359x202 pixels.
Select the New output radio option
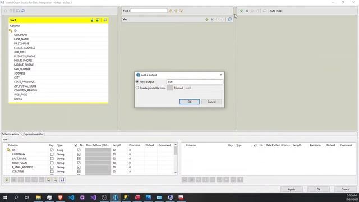pos(137,82)
